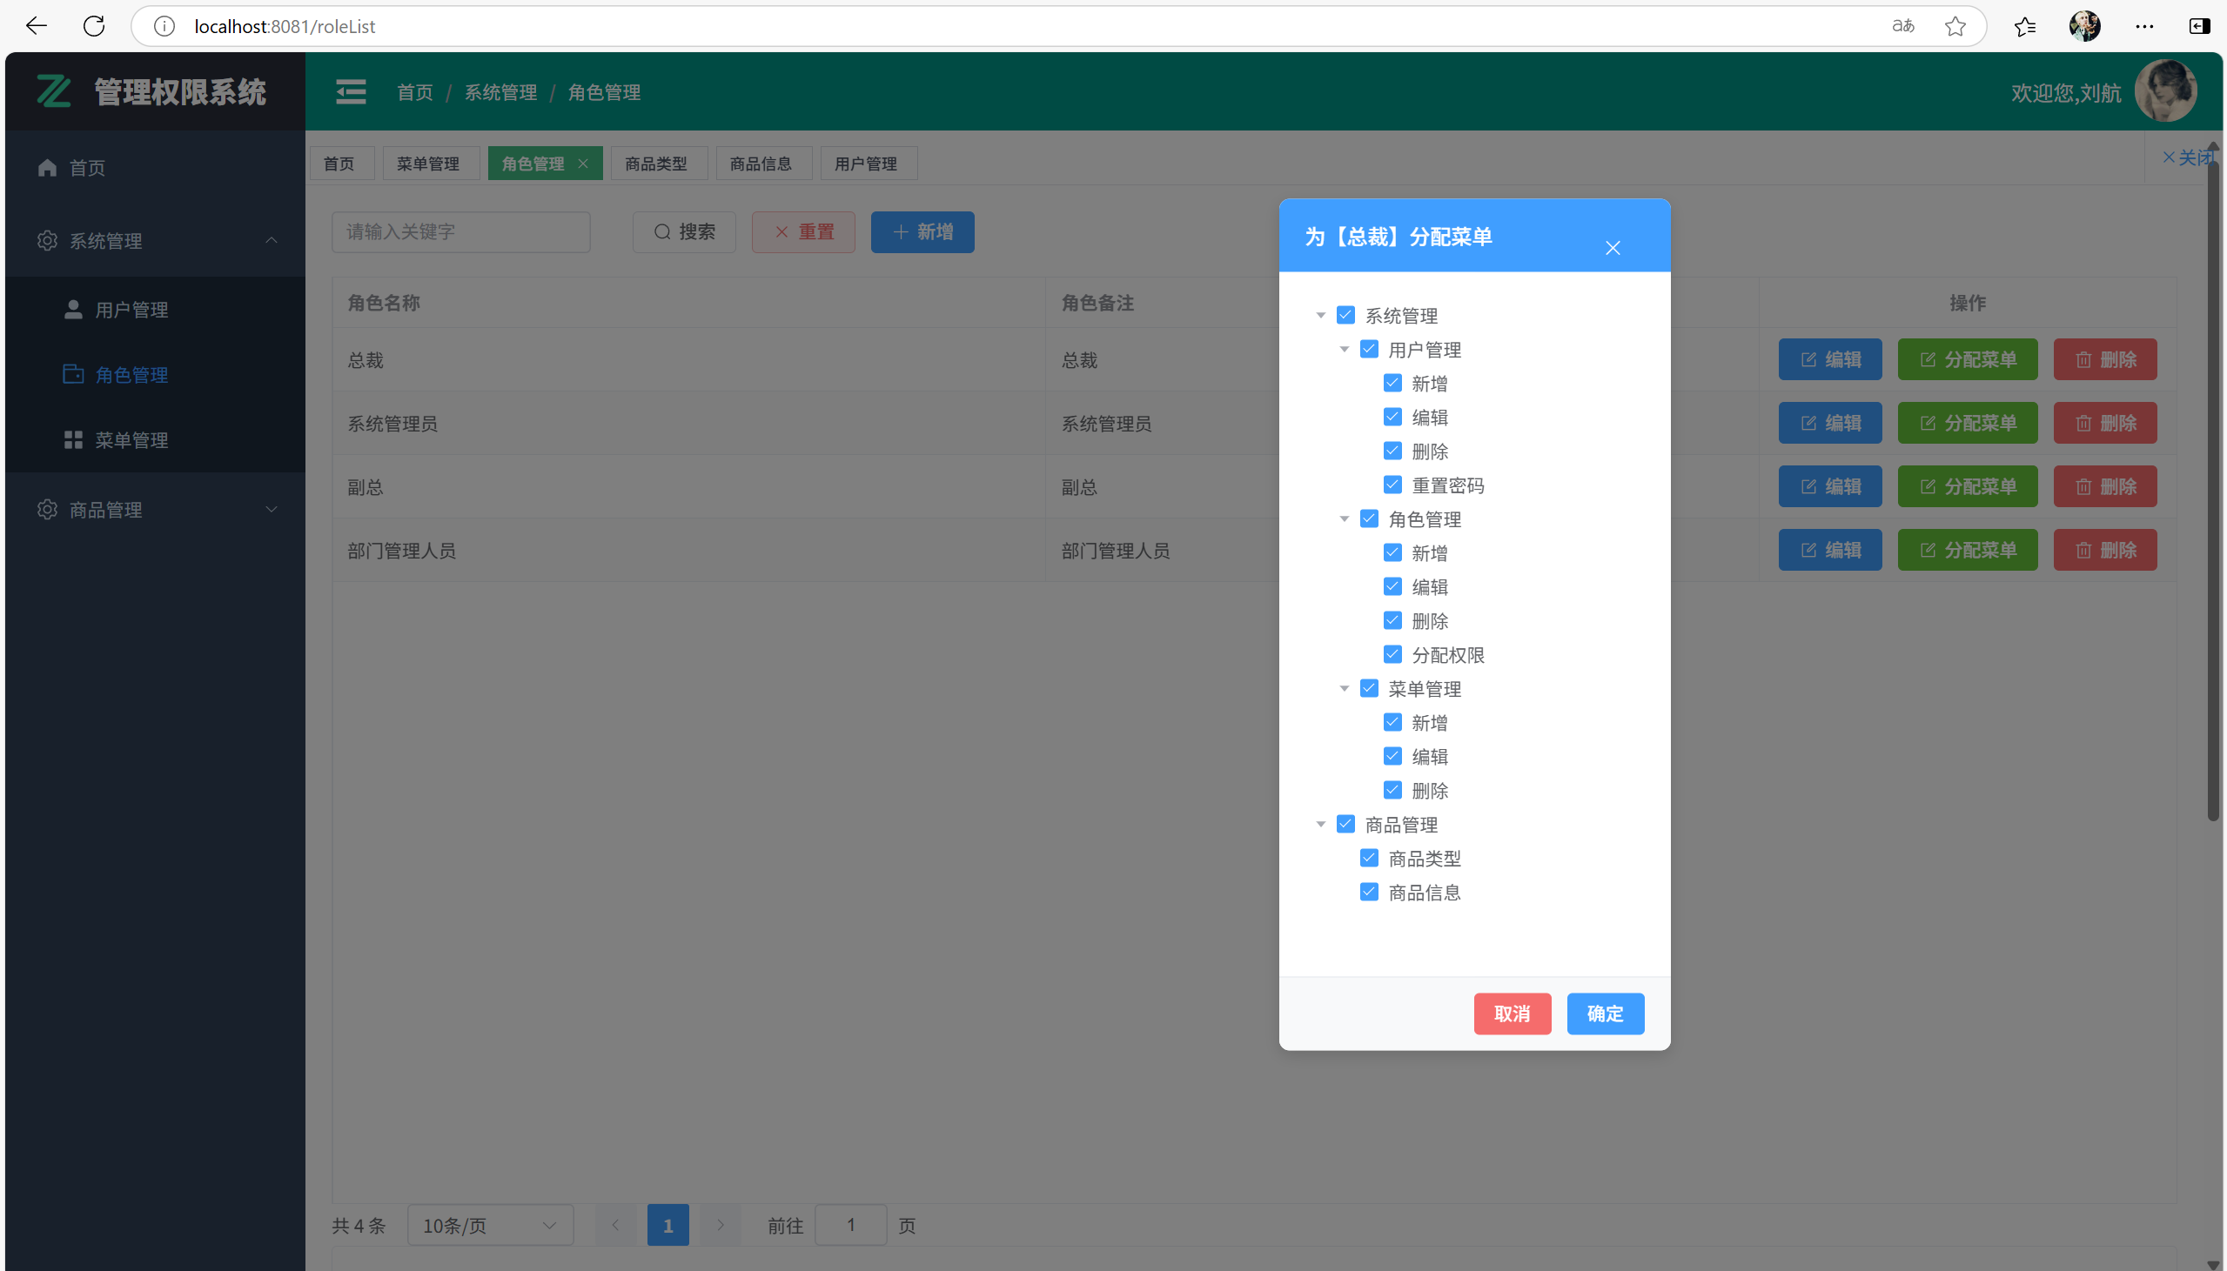Switch to the 商品信息 tab
This screenshot has height=1271, width=2227.
pyautogui.click(x=763, y=163)
